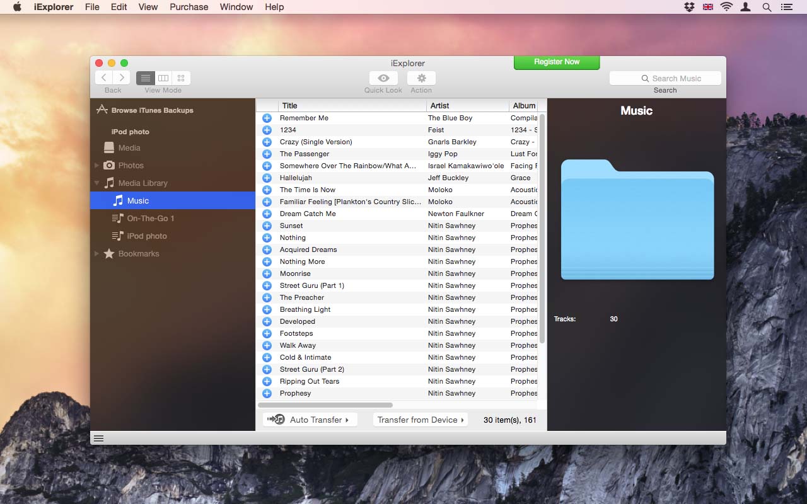Select the track Walk Away
Viewport: 807px width, 504px height.
pyautogui.click(x=298, y=345)
